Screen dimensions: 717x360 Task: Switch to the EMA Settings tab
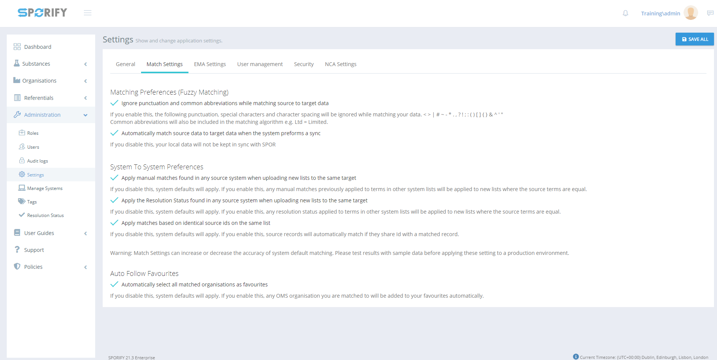[210, 64]
